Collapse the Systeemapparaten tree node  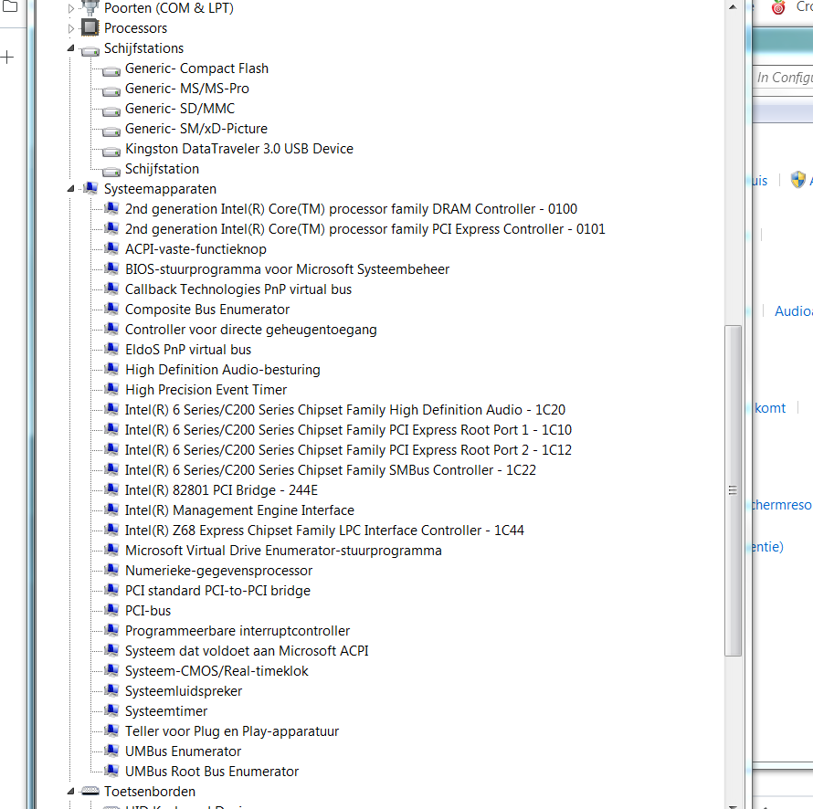[71, 190]
